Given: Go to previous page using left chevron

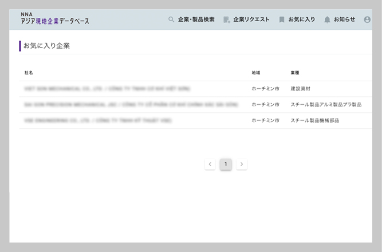Looking at the screenshot, I should [x=210, y=164].
